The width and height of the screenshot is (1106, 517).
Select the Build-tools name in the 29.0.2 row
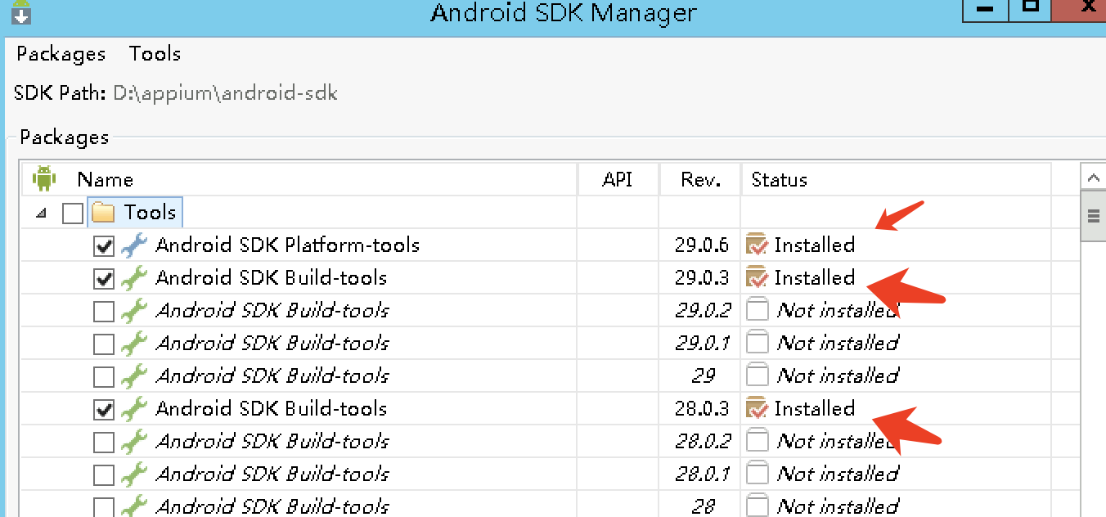[x=272, y=310]
